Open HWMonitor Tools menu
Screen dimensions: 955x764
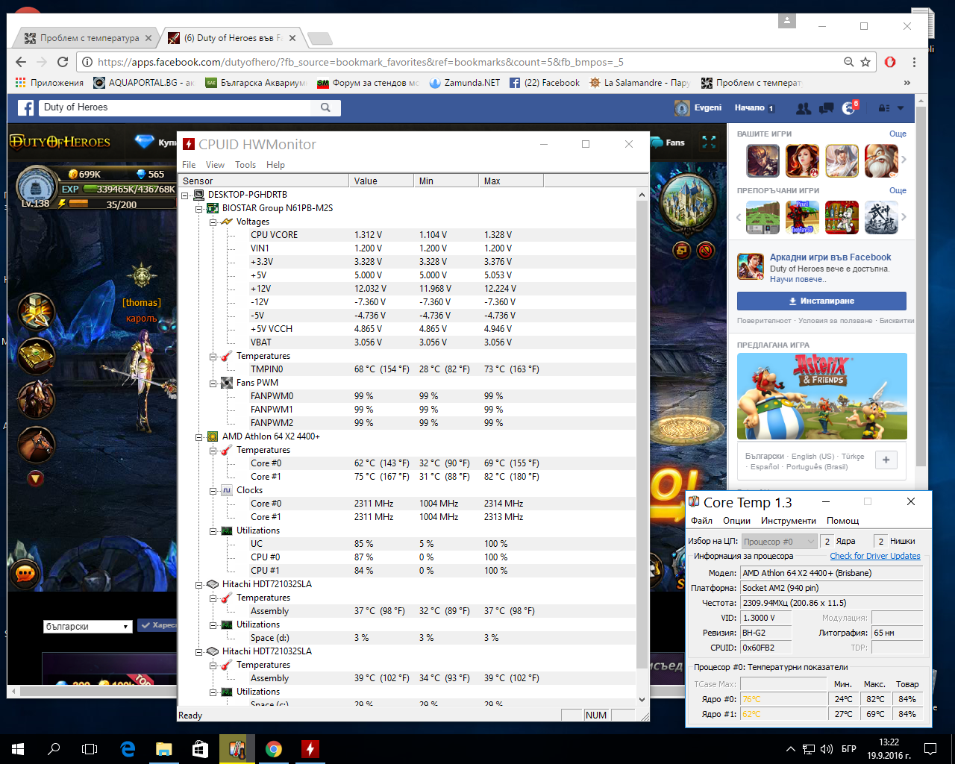coord(245,165)
